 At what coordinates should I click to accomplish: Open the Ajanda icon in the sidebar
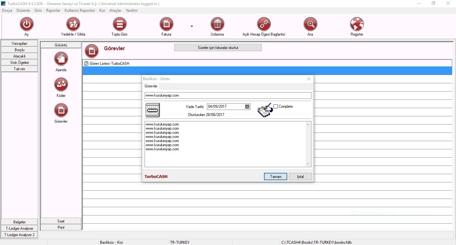(x=61, y=59)
